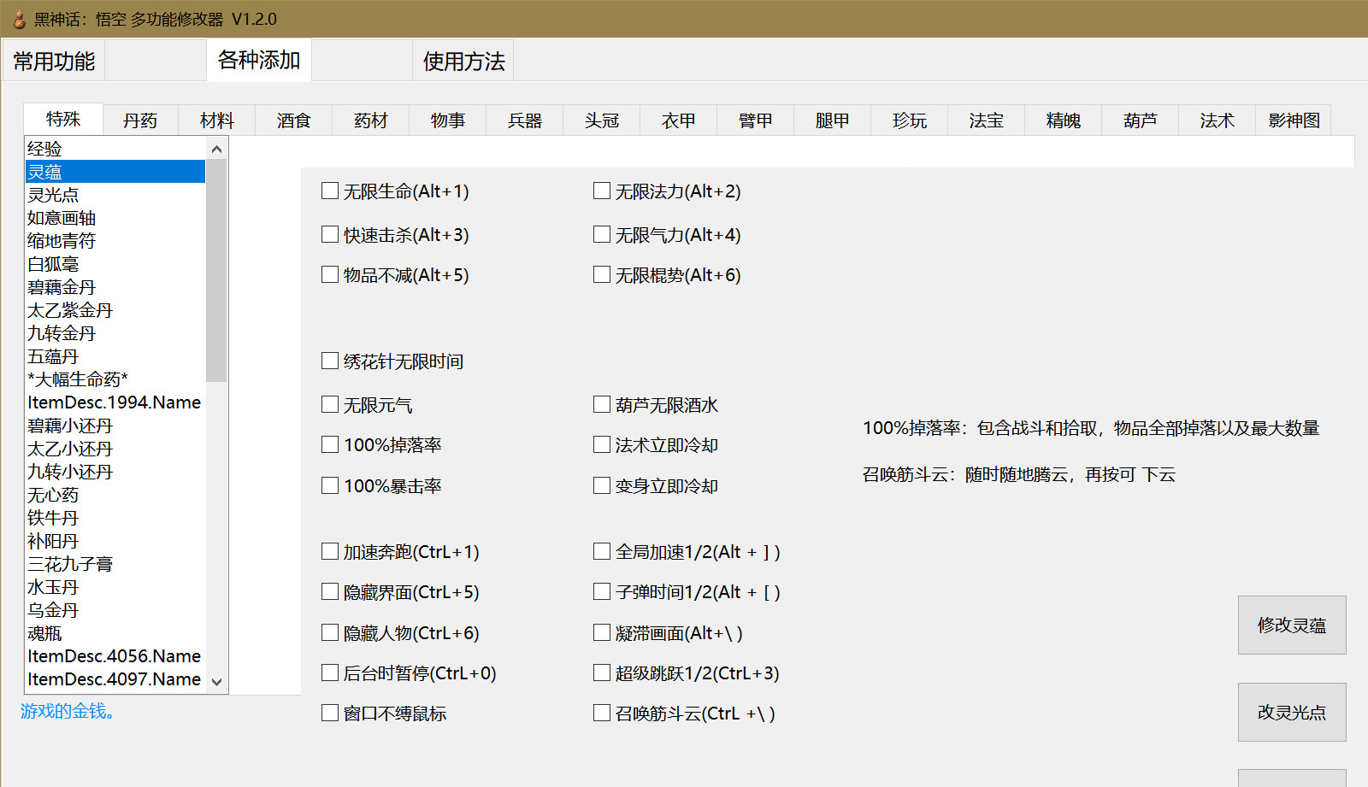Check 100%暴击率 option
Screen dimensions: 1368x787
pyautogui.click(x=330, y=485)
